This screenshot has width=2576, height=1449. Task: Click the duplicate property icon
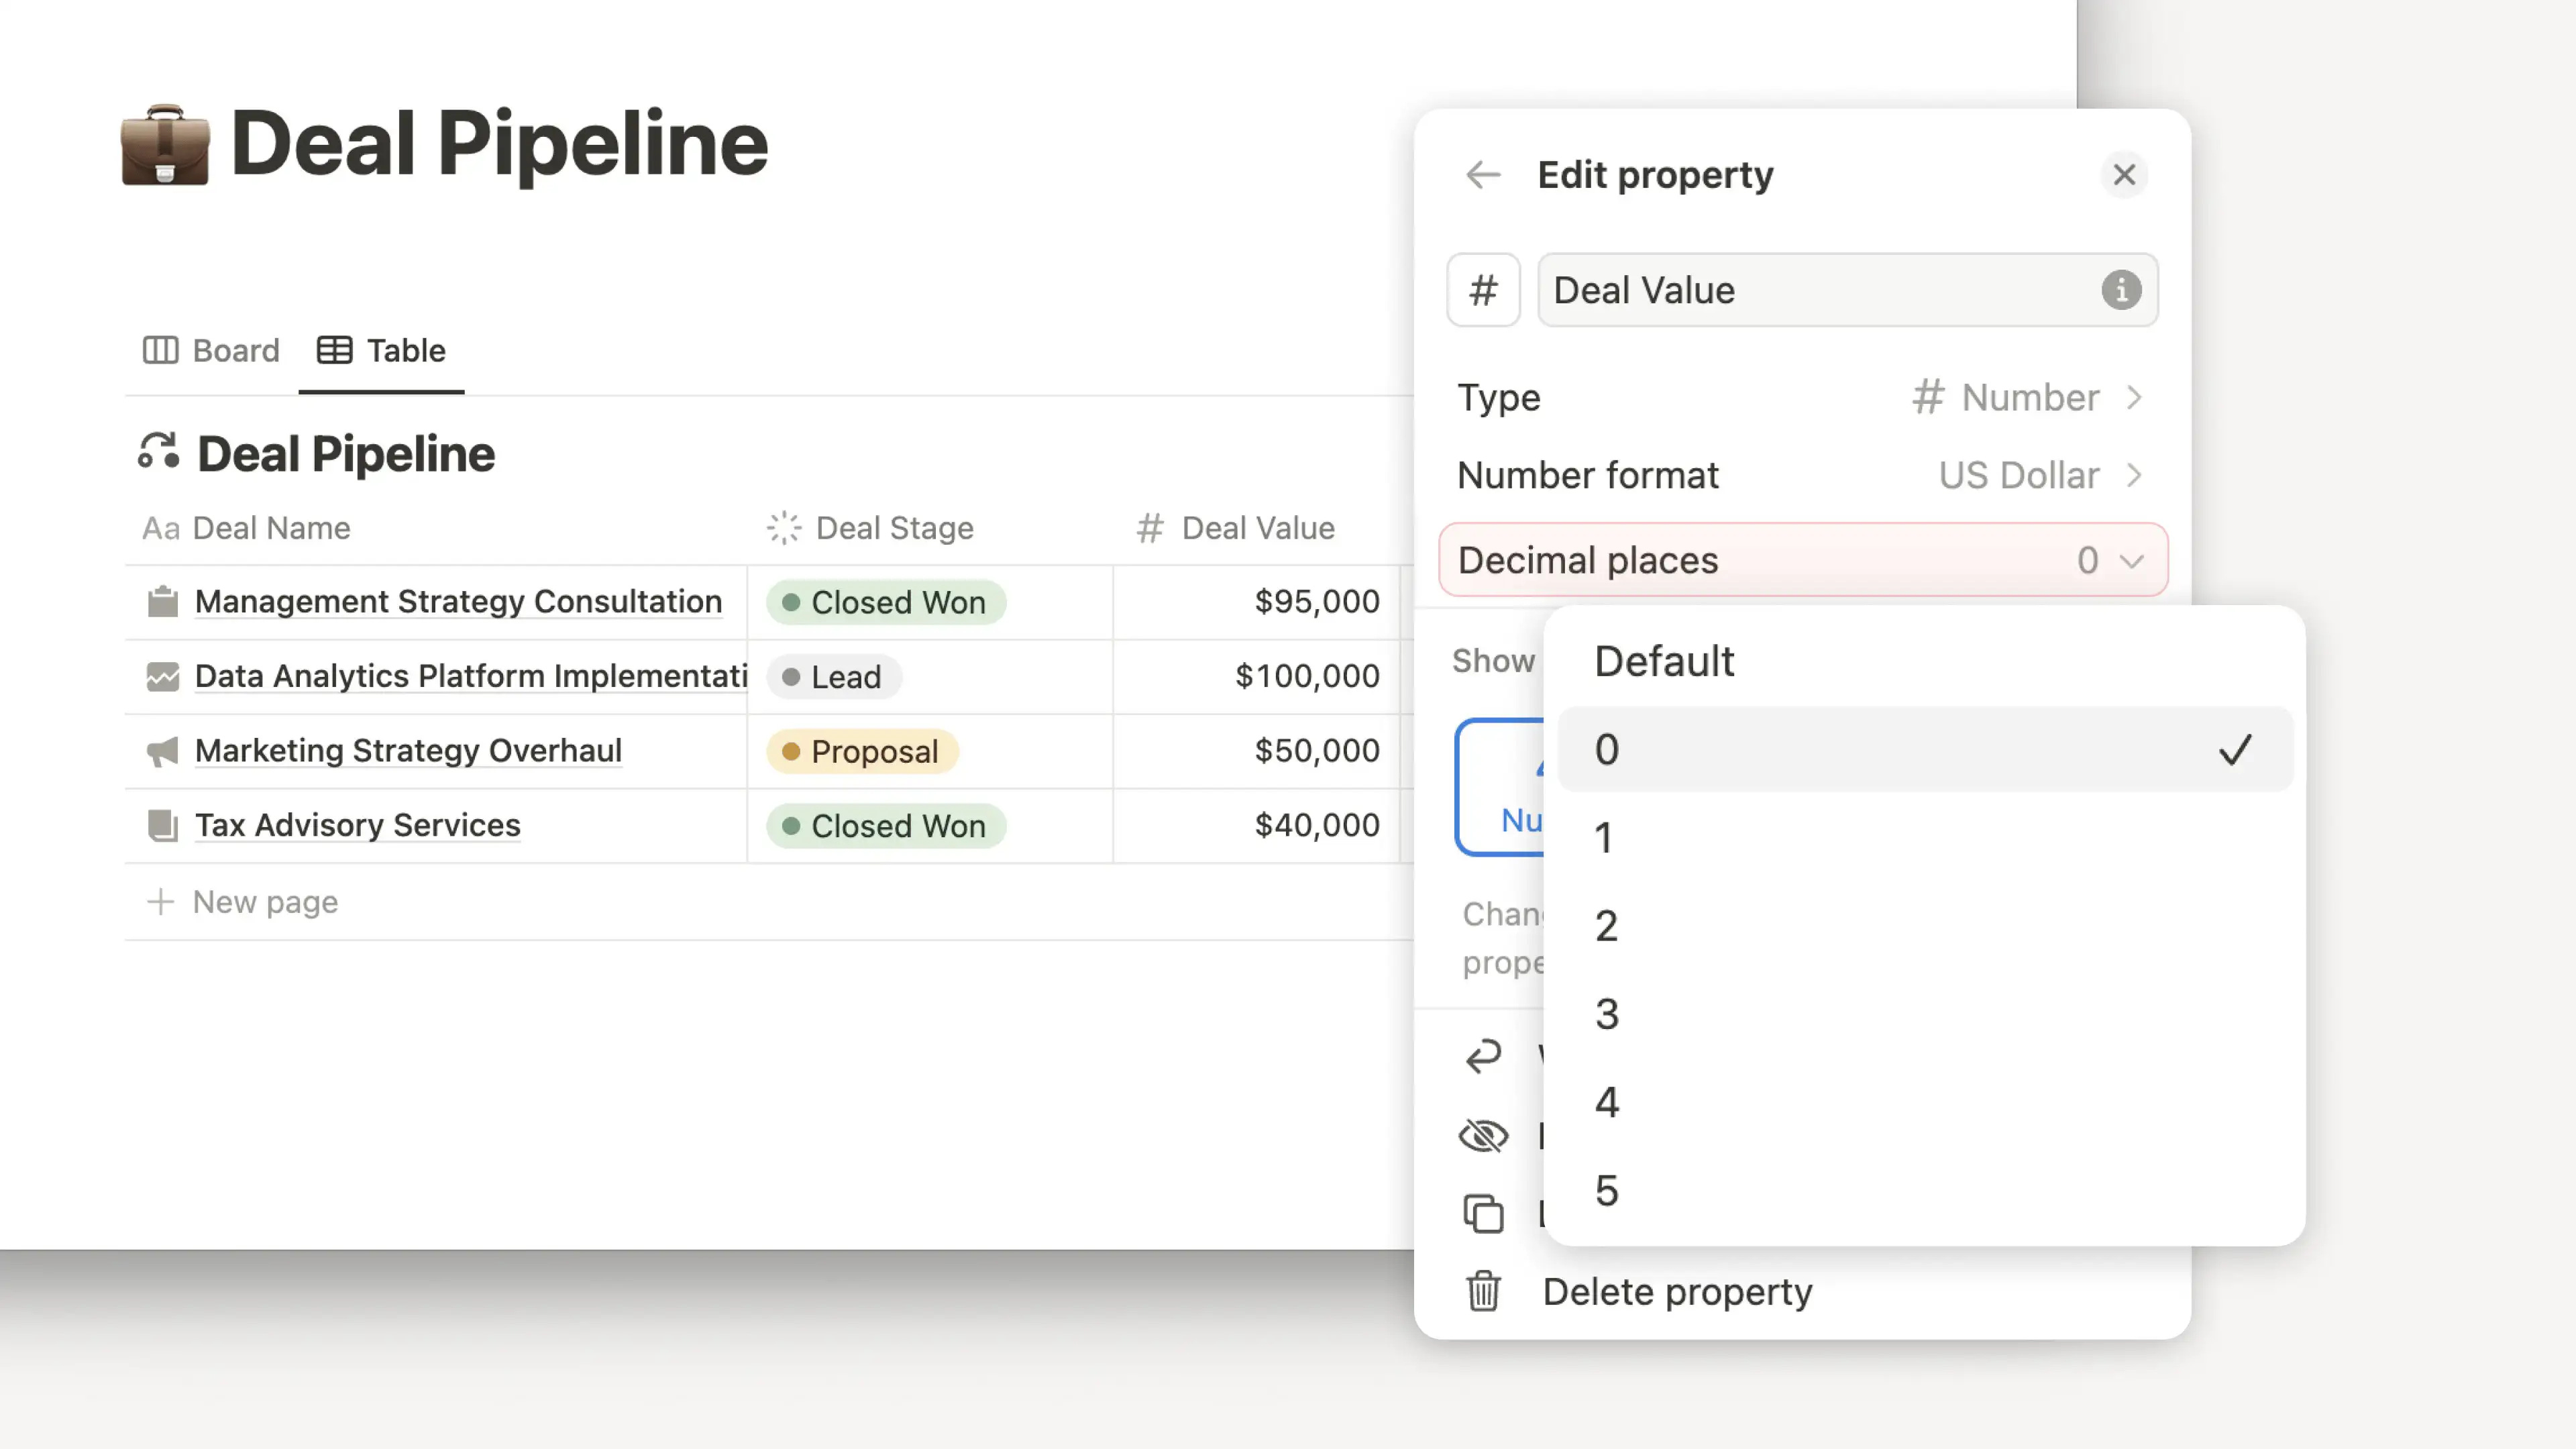[x=1483, y=1213]
